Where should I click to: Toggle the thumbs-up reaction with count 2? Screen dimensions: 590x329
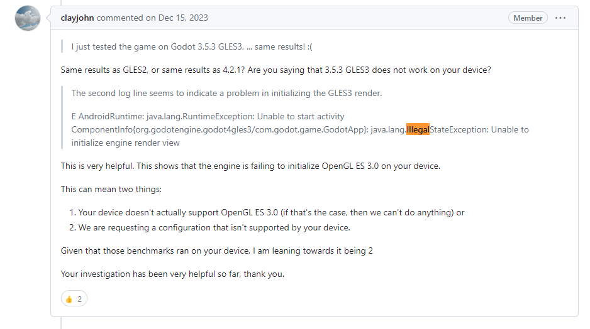pyautogui.click(x=74, y=299)
